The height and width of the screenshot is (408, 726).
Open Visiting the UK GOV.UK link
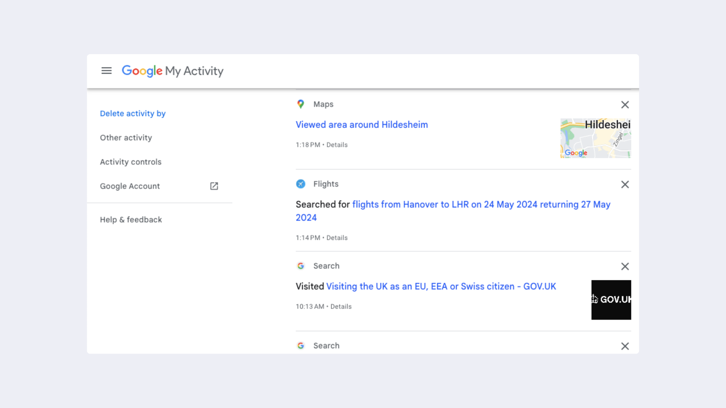(441, 286)
